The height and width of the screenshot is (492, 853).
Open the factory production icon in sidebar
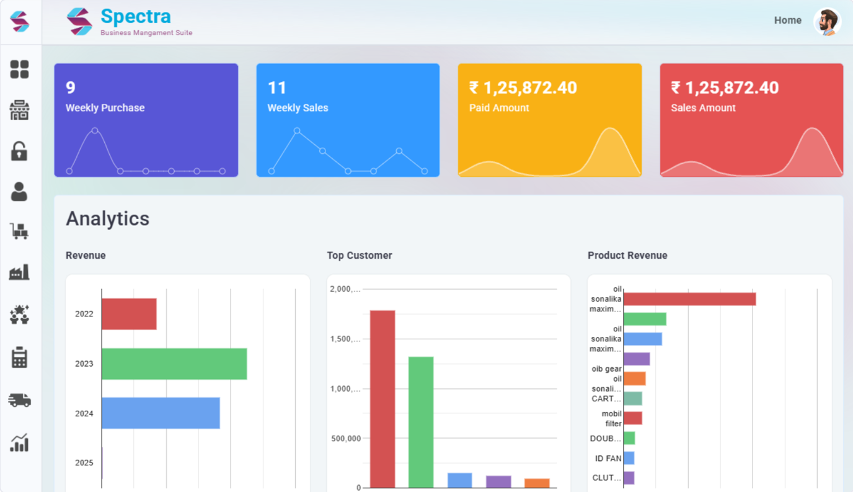(x=20, y=272)
